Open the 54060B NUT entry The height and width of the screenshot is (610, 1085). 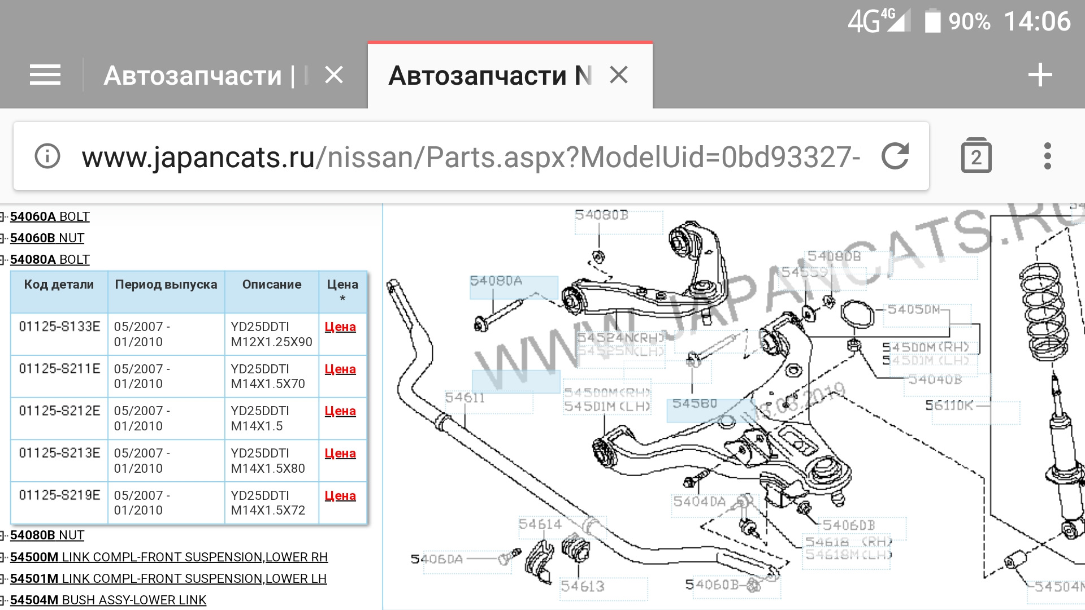[47, 238]
